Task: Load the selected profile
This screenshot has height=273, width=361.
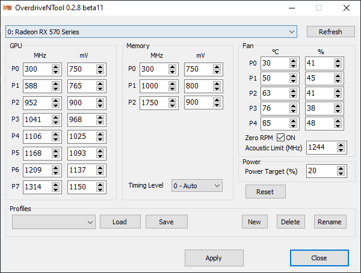Action: tap(120, 222)
